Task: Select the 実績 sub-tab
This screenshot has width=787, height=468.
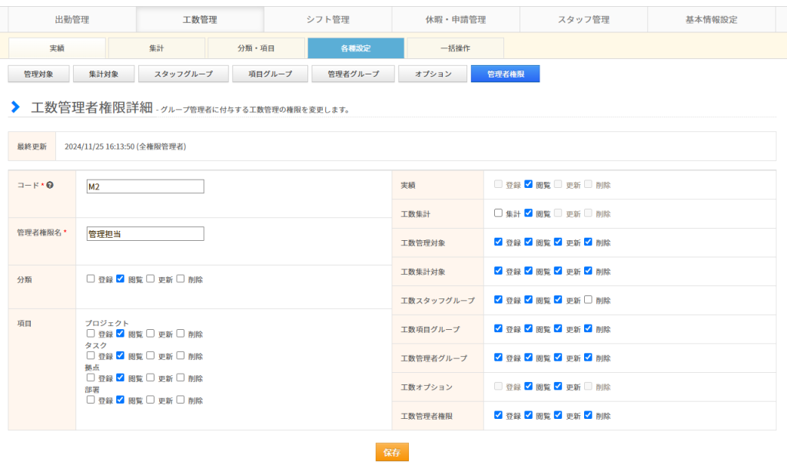Action: [x=57, y=48]
